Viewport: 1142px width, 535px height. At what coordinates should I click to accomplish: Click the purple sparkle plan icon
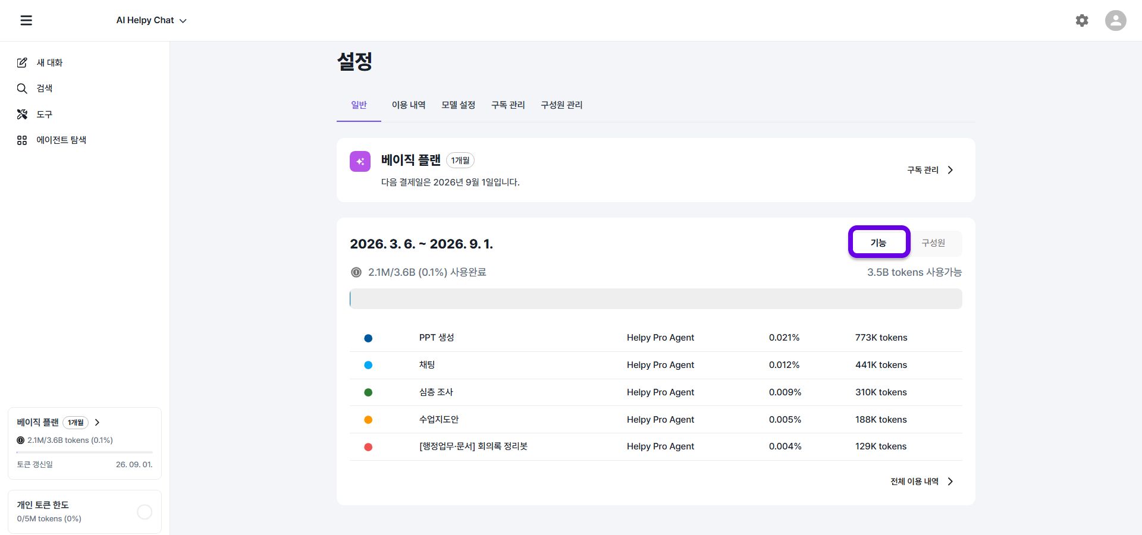[360, 160]
